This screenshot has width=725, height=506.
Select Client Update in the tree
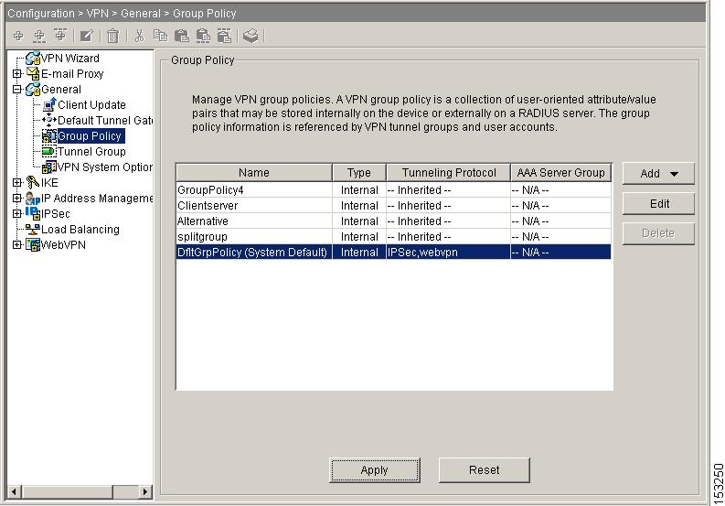[91, 105]
